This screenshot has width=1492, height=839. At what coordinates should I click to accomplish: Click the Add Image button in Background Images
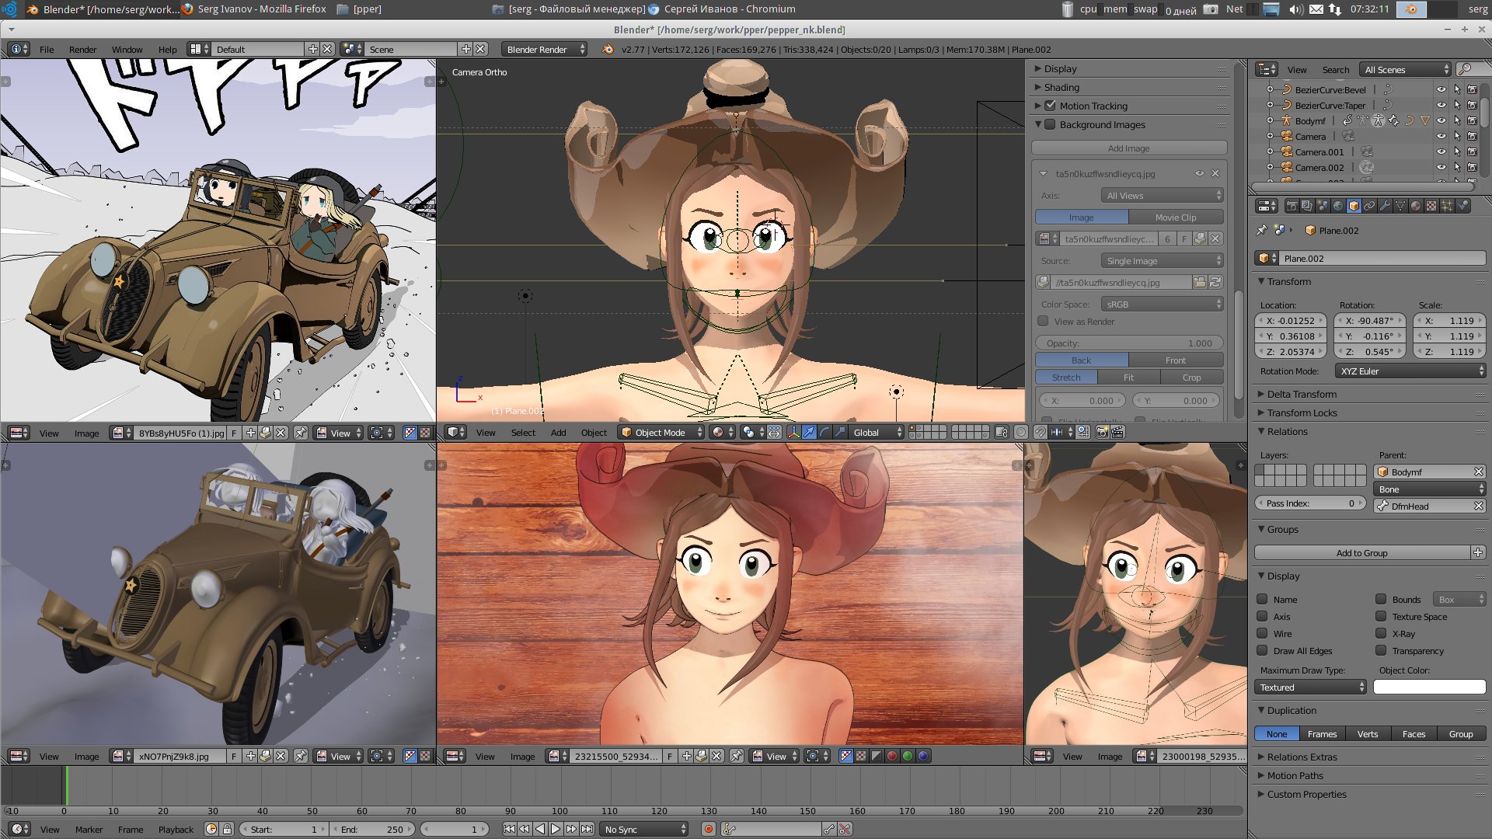point(1128,148)
